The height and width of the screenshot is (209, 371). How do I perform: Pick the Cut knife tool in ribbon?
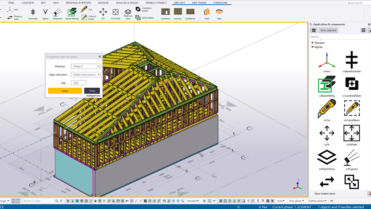pos(87,9)
